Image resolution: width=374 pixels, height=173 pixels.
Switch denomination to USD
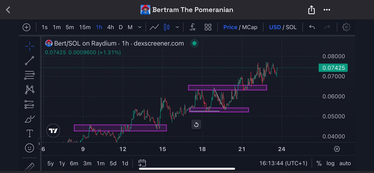[x=275, y=27]
